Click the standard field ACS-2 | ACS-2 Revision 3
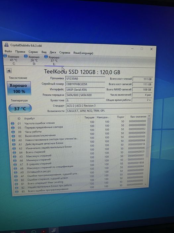 [x=109, y=106]
